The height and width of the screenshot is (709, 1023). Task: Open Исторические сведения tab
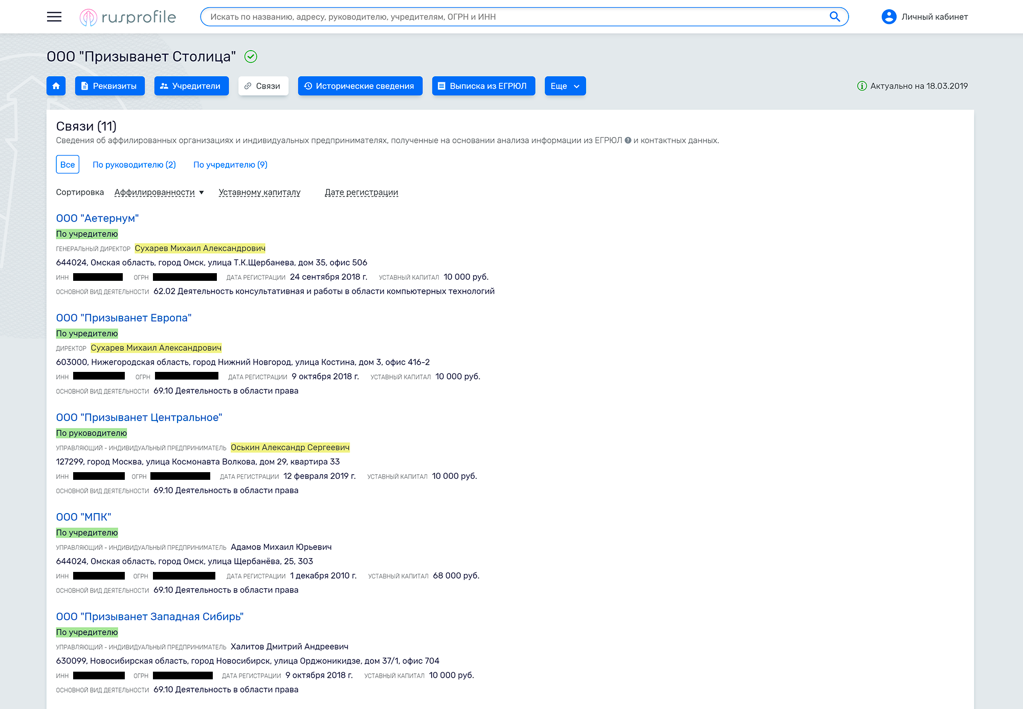tap(360, 86)
